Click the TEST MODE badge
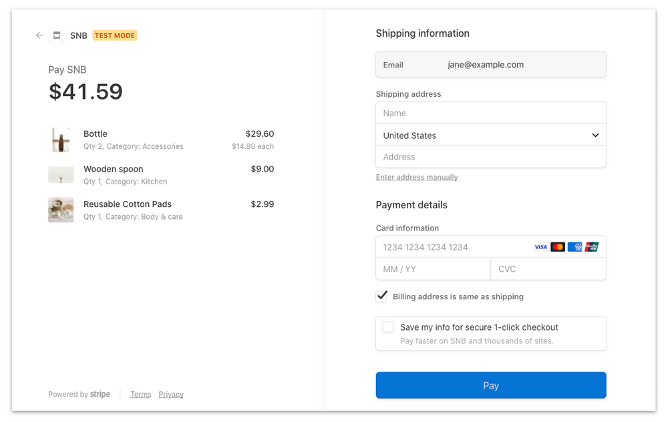668x422 pixels. (x=114, y=35)
